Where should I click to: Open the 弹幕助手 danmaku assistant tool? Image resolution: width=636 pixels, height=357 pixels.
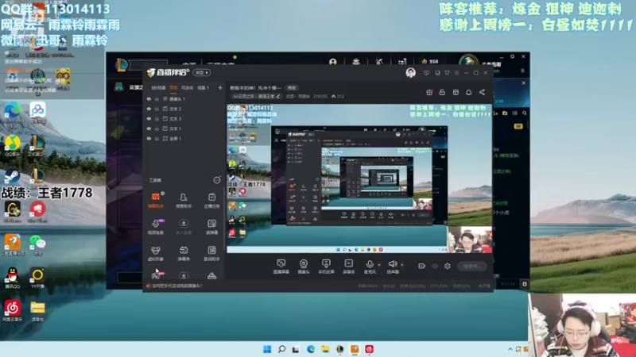coord(155,200)
